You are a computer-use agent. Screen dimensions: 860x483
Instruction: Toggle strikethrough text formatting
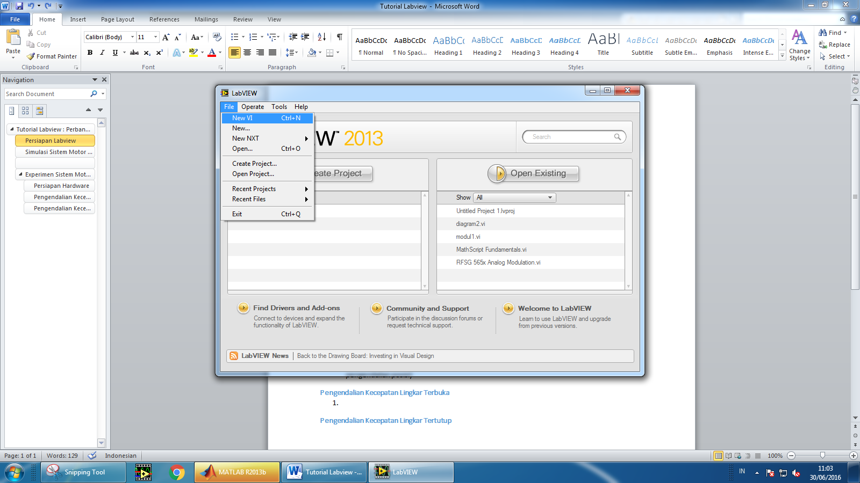pyautogui.click(x=134, y=53)
